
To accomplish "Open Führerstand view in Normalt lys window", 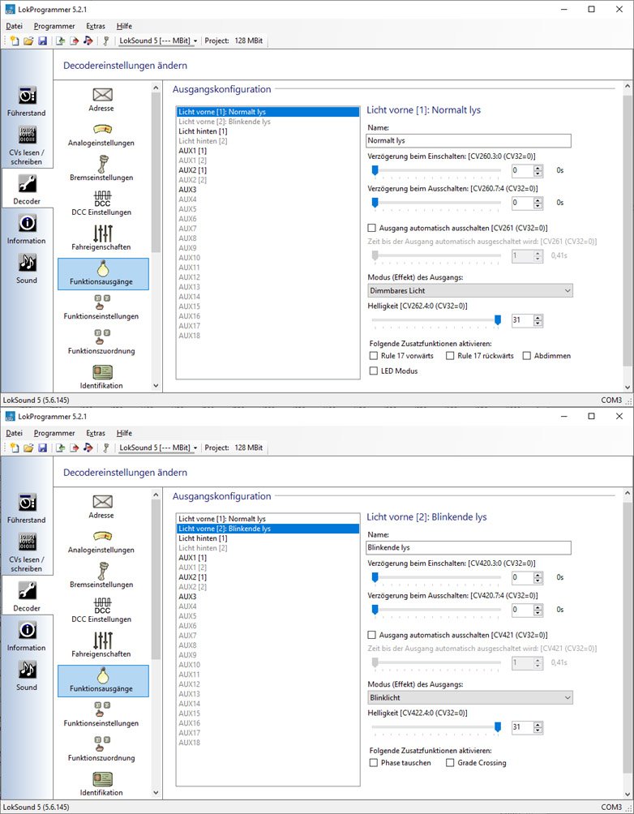I will (27, 102).
